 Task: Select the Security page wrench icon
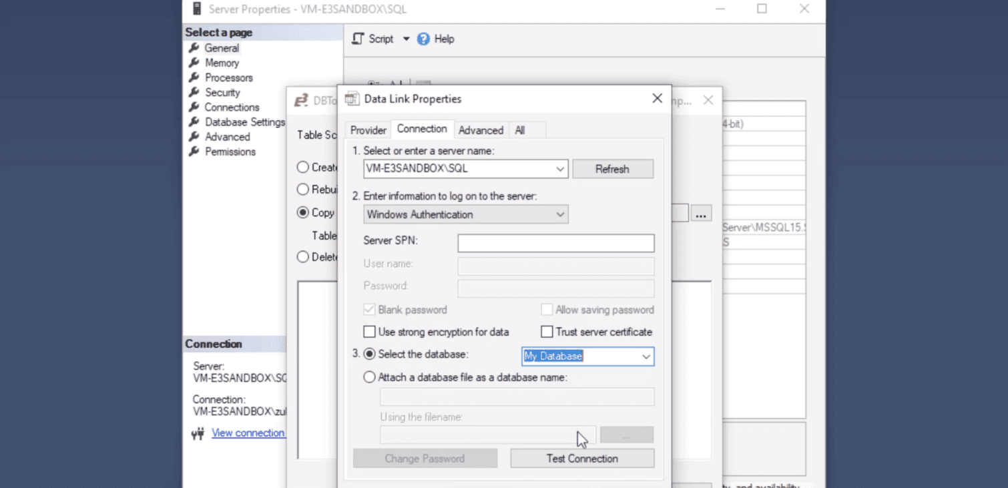coord(194,92)
